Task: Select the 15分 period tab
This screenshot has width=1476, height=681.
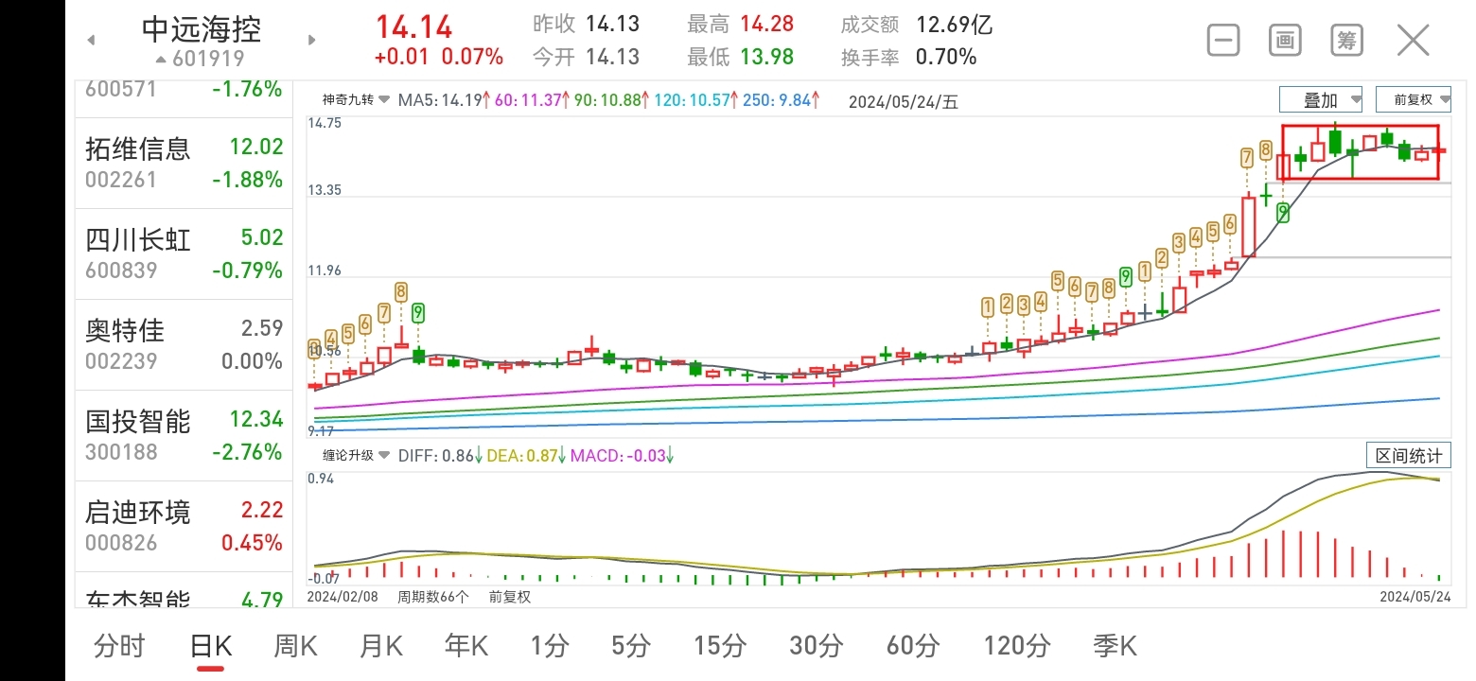Action: point(720,646)
